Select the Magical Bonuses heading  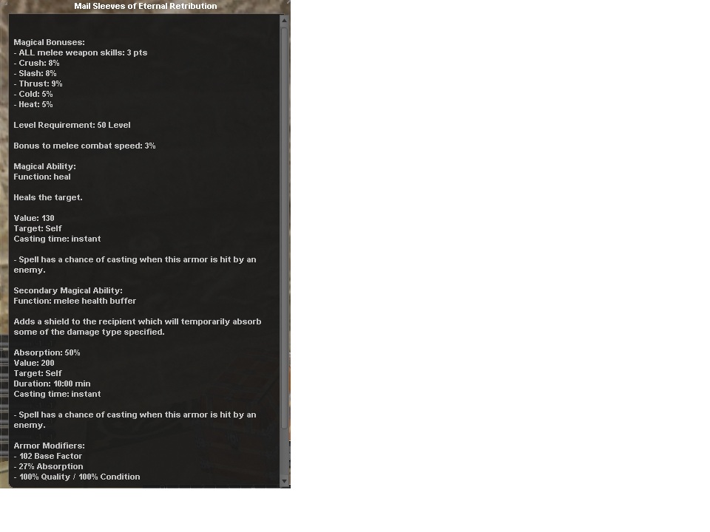click(49, 42)
